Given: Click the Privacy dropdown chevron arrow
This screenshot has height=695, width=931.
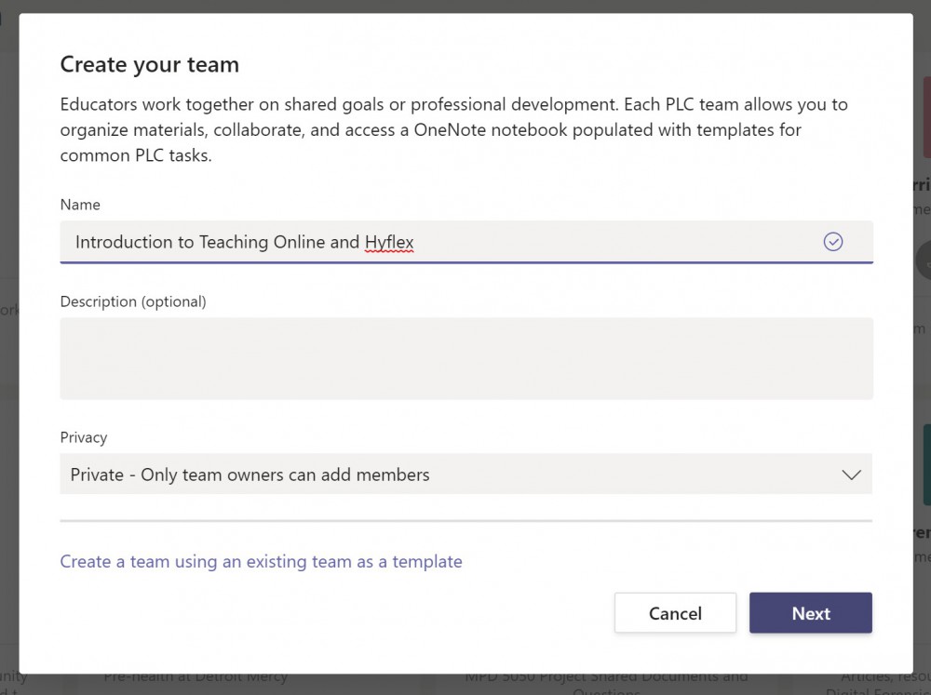Looking at the screenshot, I should pos(850,474).
